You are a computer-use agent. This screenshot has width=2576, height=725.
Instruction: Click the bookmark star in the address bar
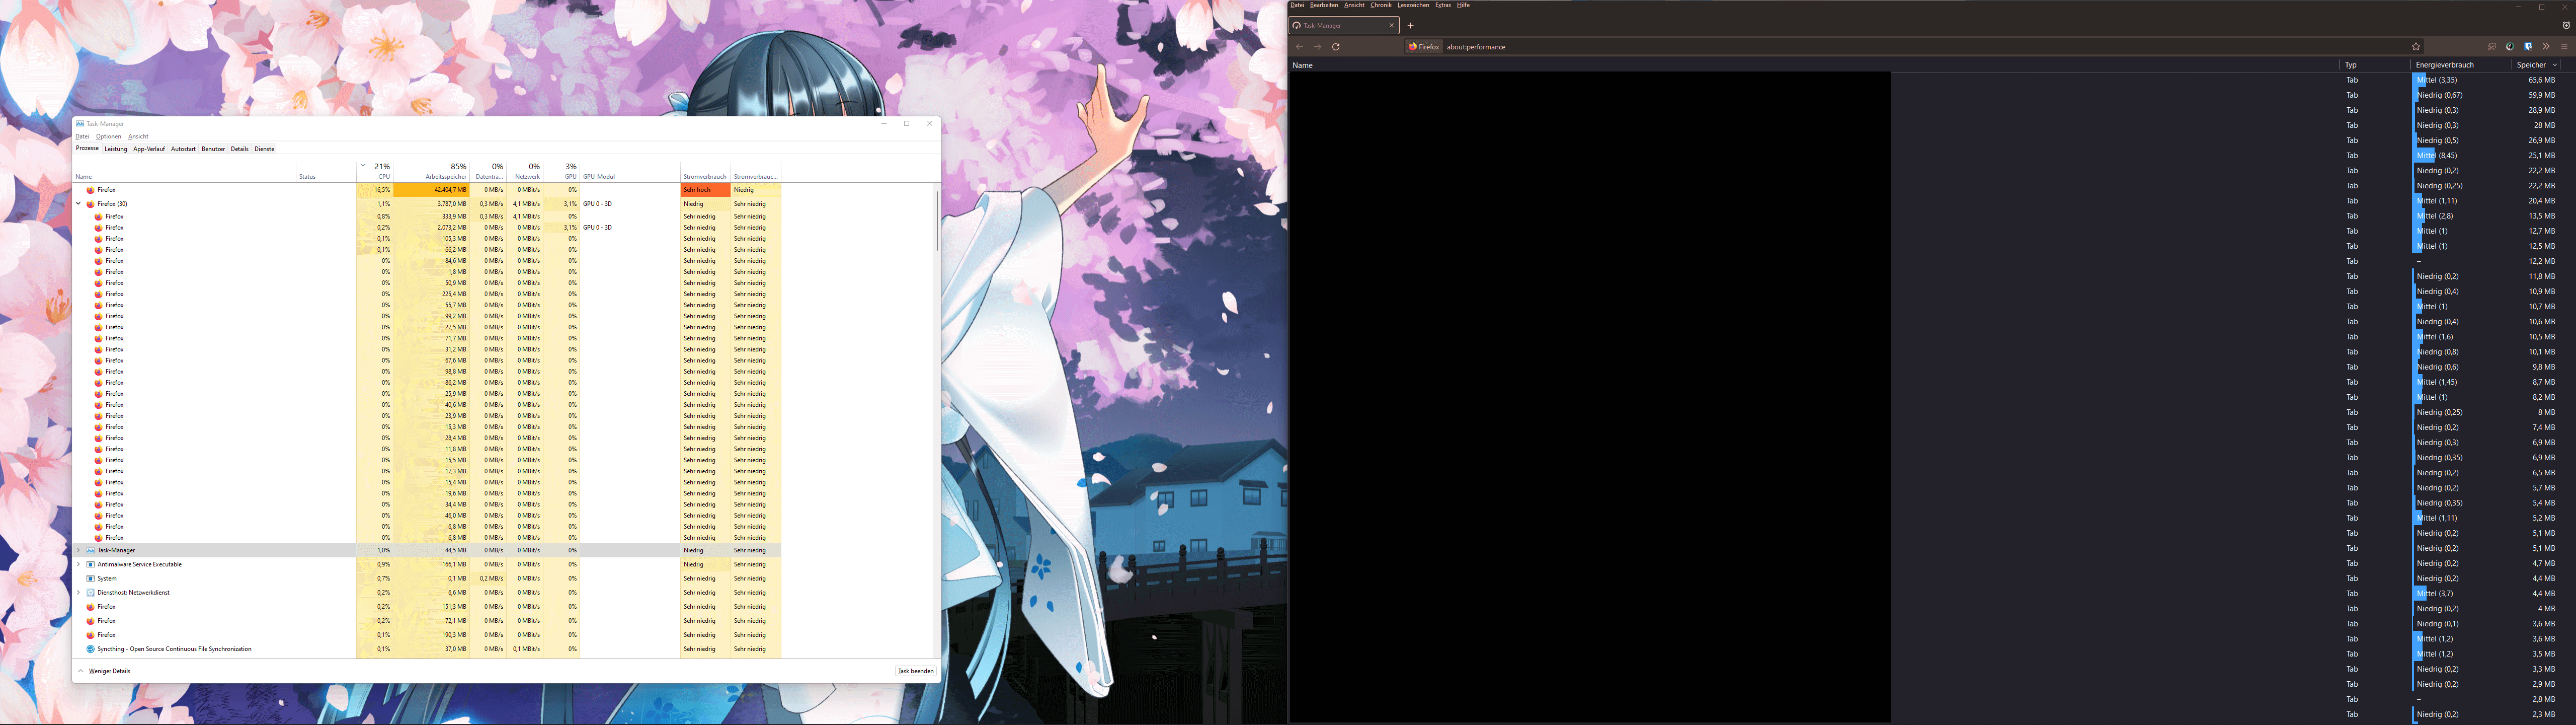pyautogui.click(x=2416, y=47)
